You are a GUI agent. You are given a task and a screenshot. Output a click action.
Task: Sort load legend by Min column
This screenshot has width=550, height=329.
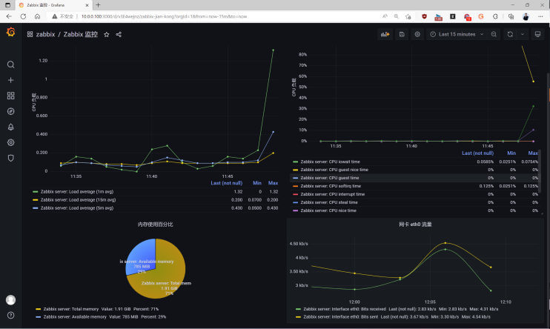[257, 183]
